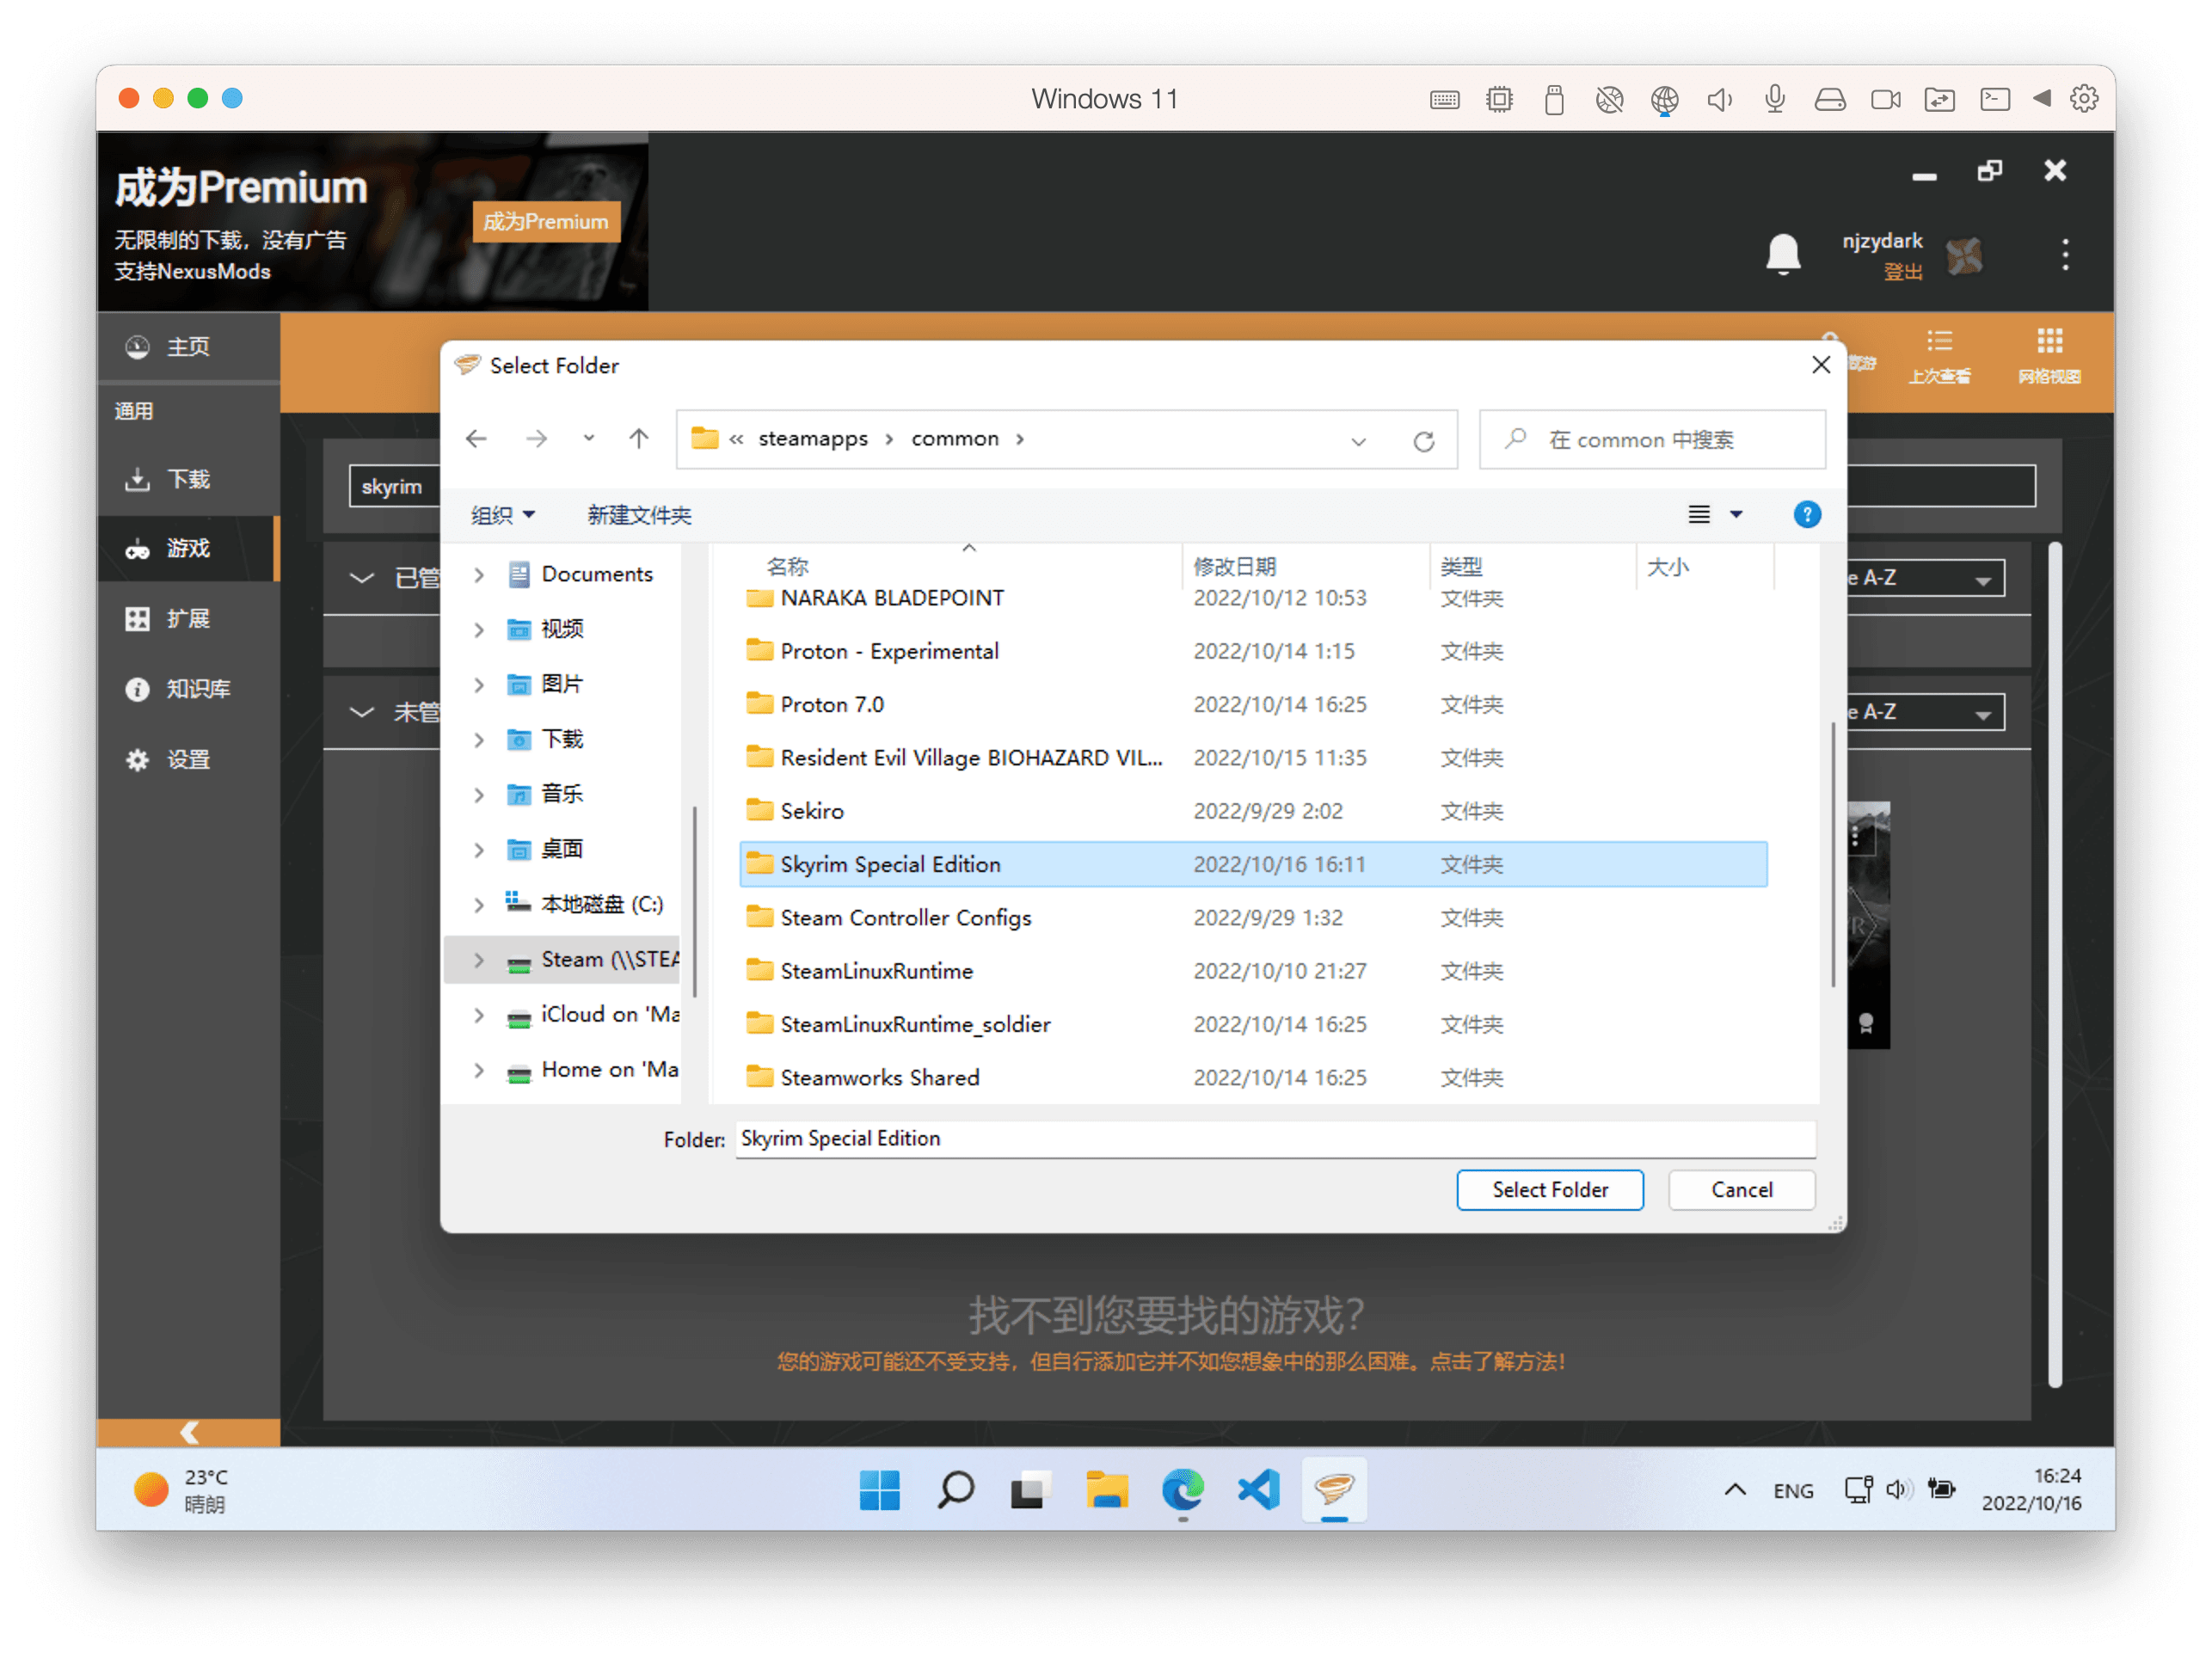Screen dimensions: 2212x1658
Task: Open the 主页 sidebar item
Action: 188,347
